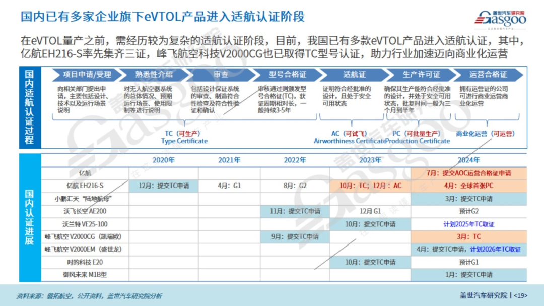Click the cell 3月：TC
This screenshot has width=544, height=306.
[469, 237]
